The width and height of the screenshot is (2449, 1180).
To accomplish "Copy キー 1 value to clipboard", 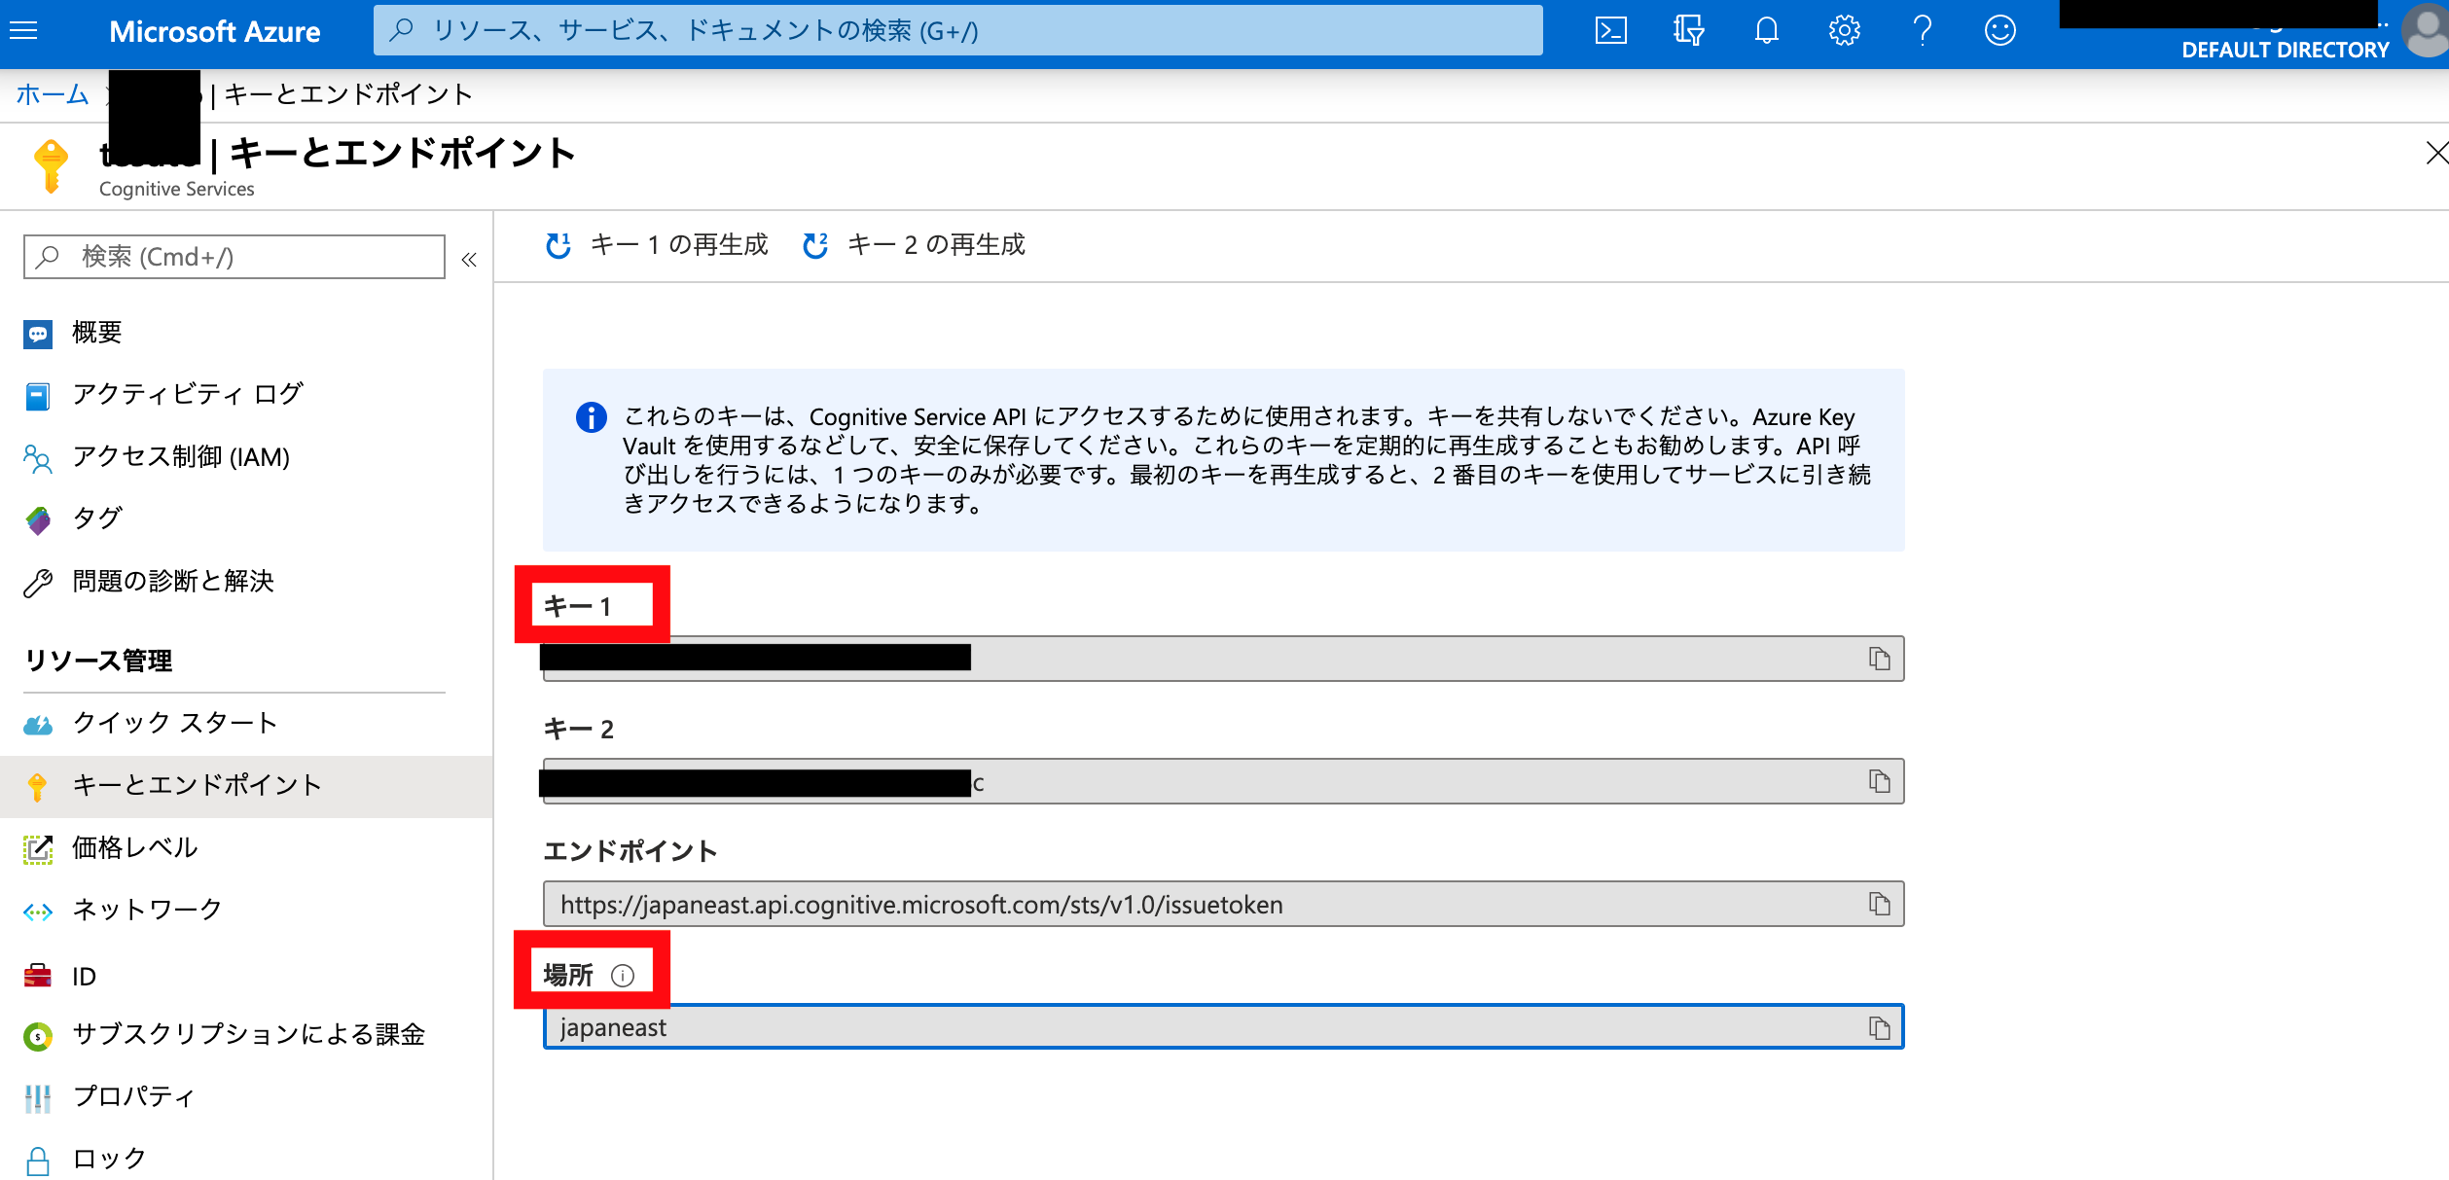I will pos(1879,659).
